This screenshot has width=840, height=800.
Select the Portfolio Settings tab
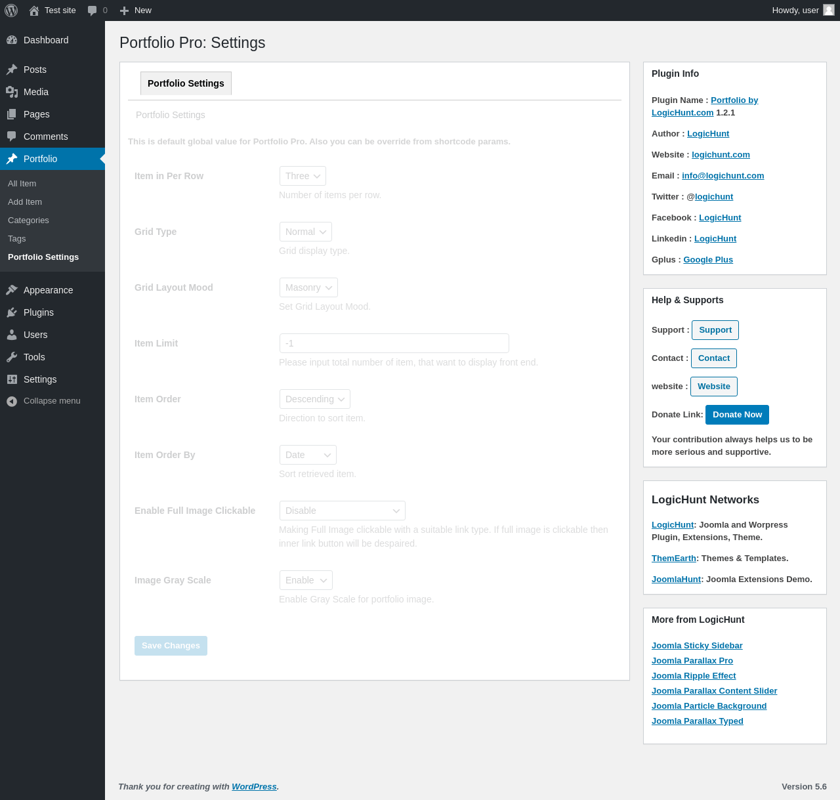coord(186,83)
